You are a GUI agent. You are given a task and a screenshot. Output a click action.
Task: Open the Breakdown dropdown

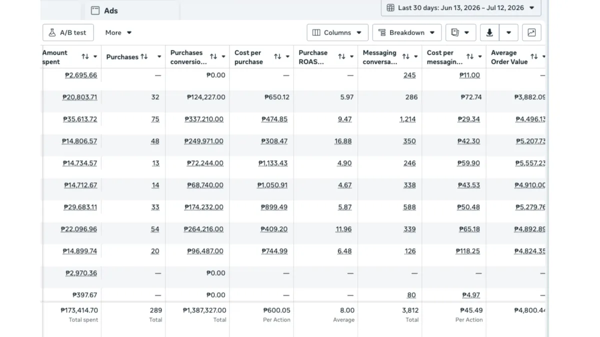pos(407,32)
